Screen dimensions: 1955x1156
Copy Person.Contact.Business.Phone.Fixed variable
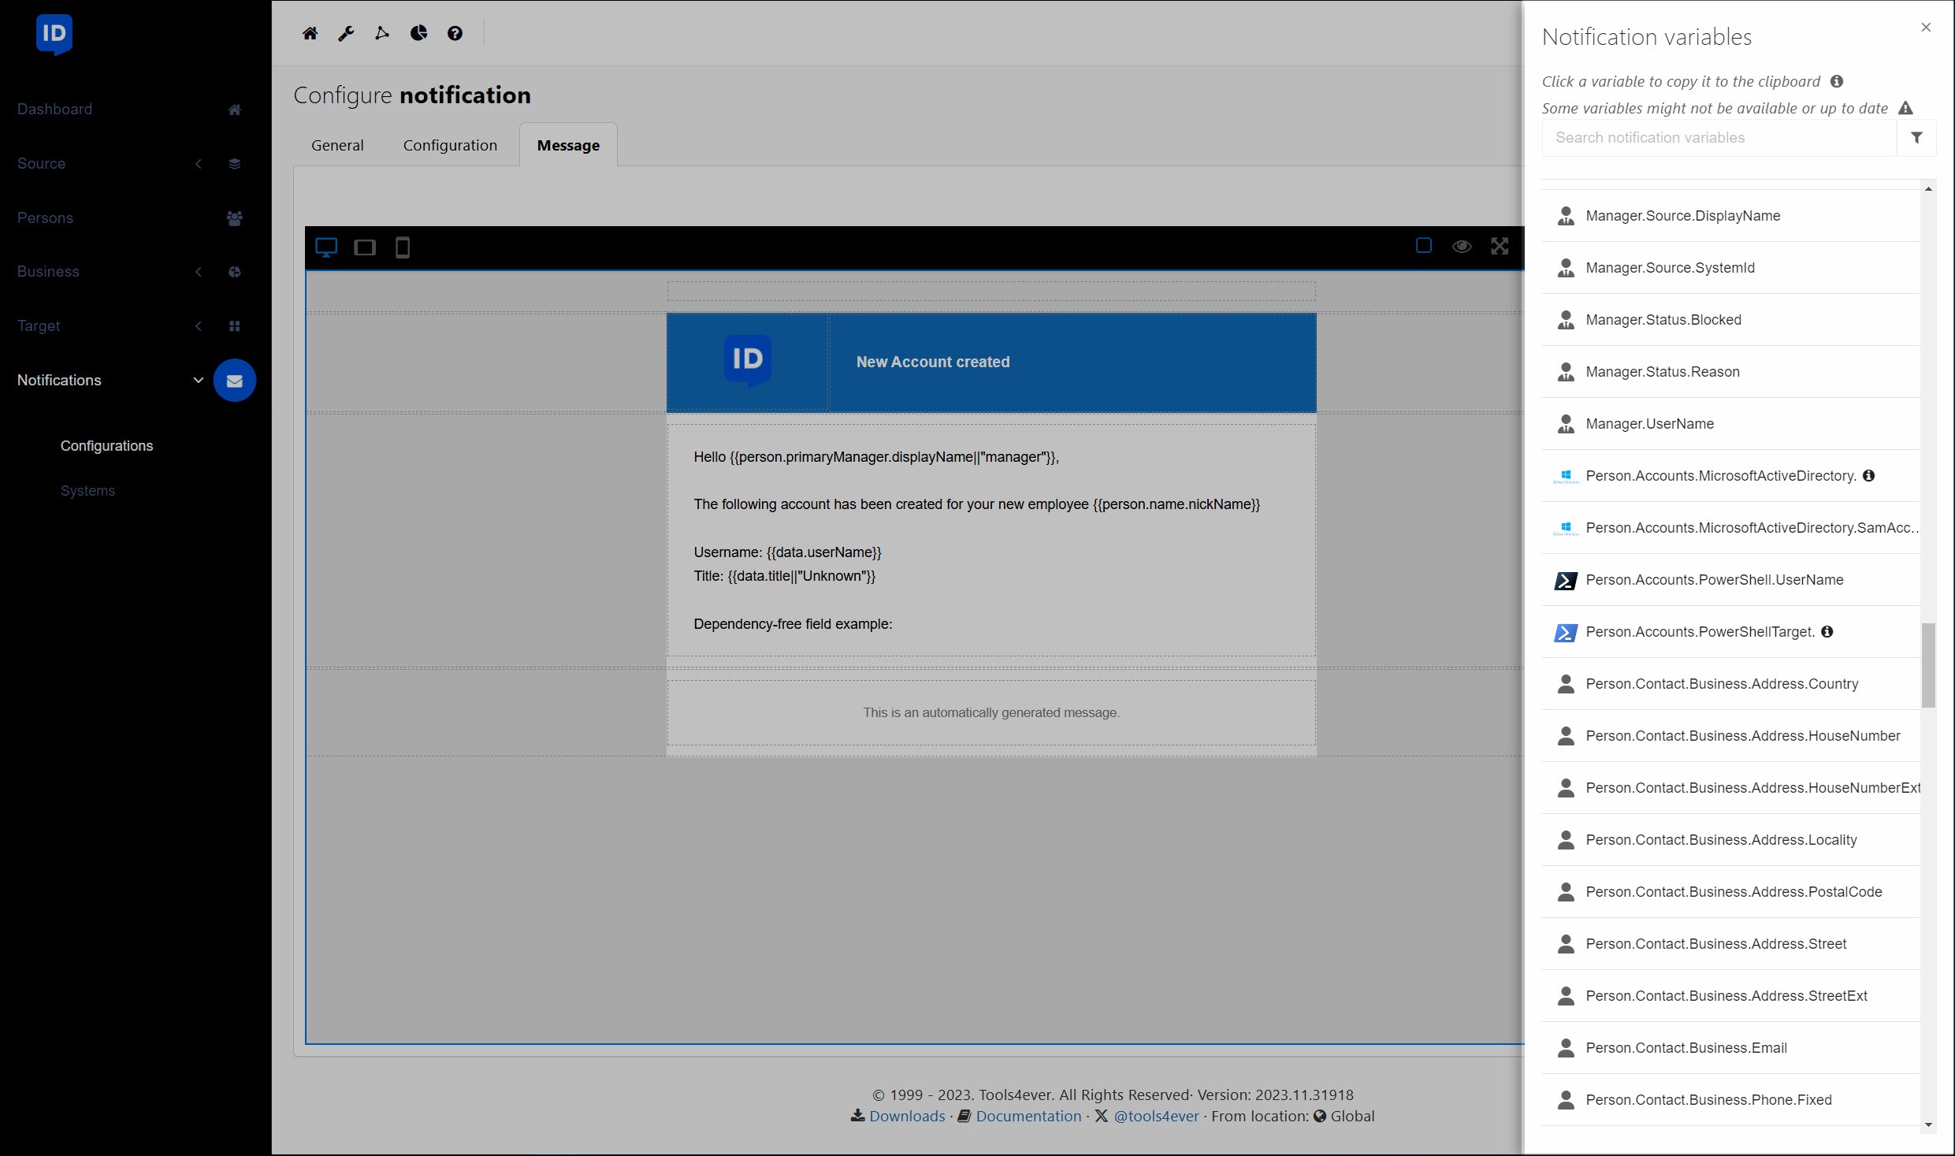[1730, 1100]
